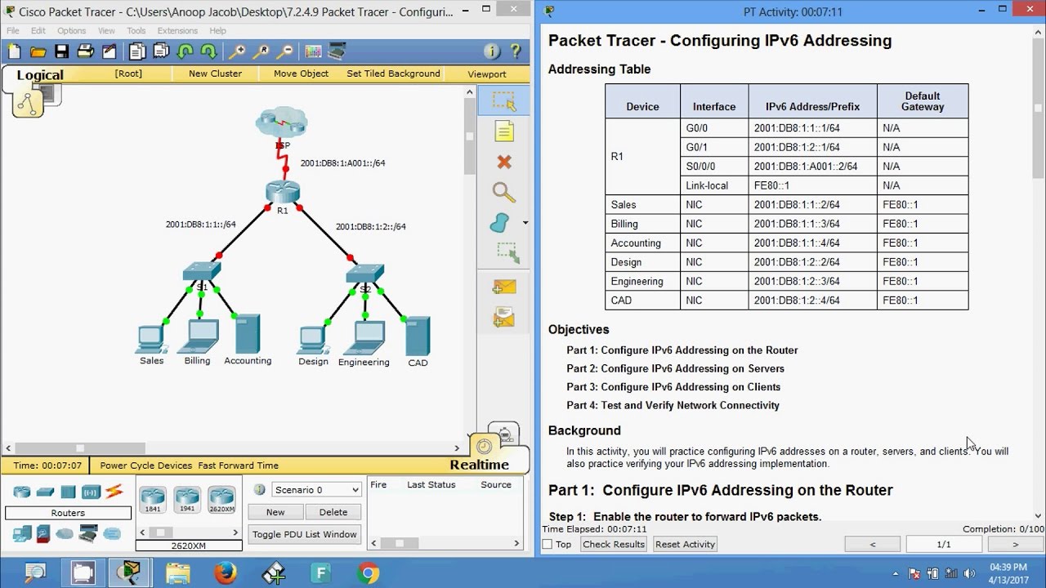Click the Open file folder icon
This screenshot has height=588, width=1046.
[x=38, y=51]
